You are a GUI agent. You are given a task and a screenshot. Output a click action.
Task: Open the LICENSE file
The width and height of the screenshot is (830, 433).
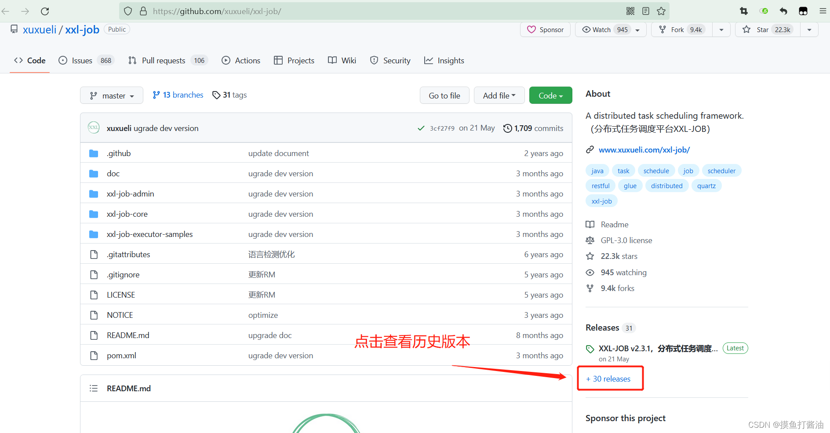[121, 295]
